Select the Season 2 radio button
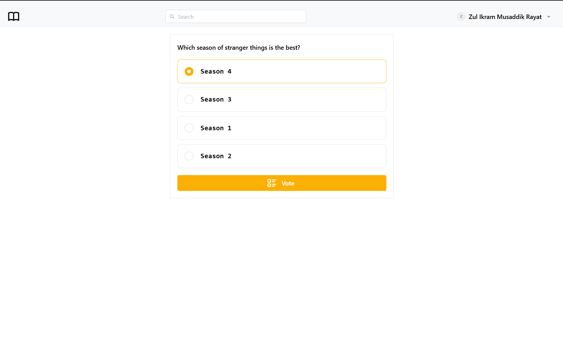 click(x=189, y=156)
